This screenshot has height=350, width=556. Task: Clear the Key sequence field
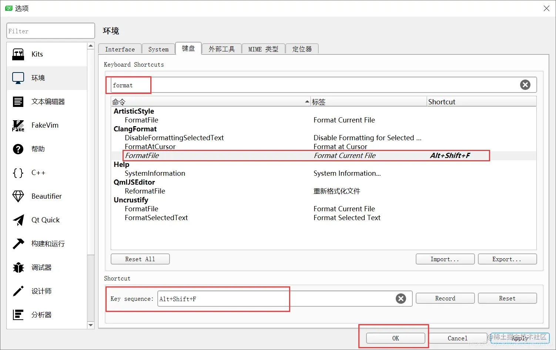[x=401, y=299]
